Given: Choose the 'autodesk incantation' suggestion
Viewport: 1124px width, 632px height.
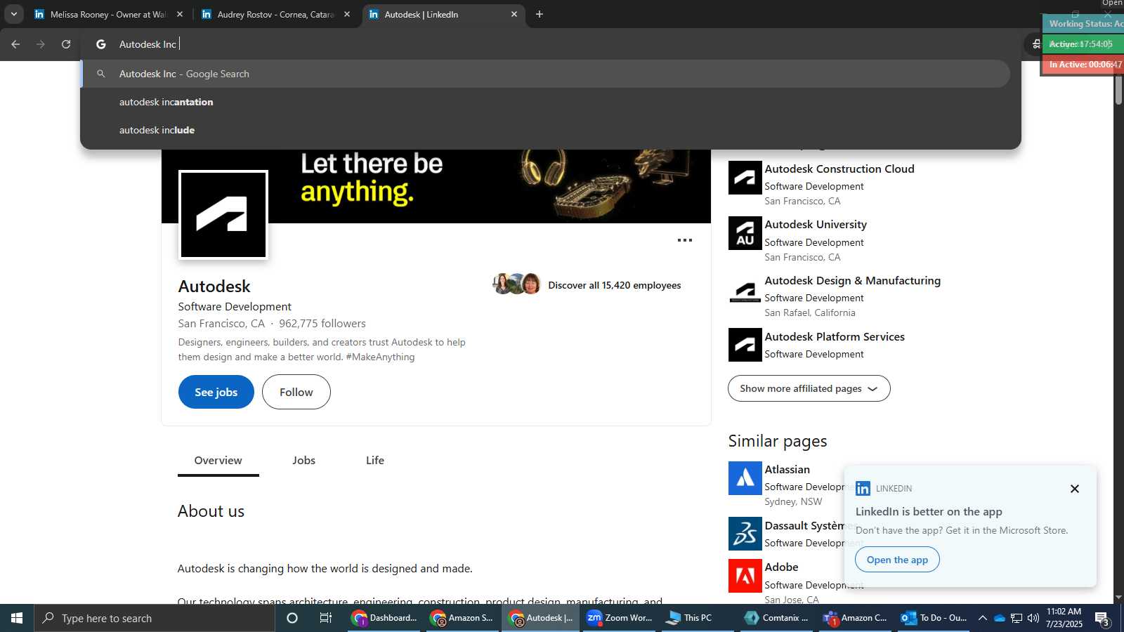Looking at the screenshot, I should [x=546, y=102].
